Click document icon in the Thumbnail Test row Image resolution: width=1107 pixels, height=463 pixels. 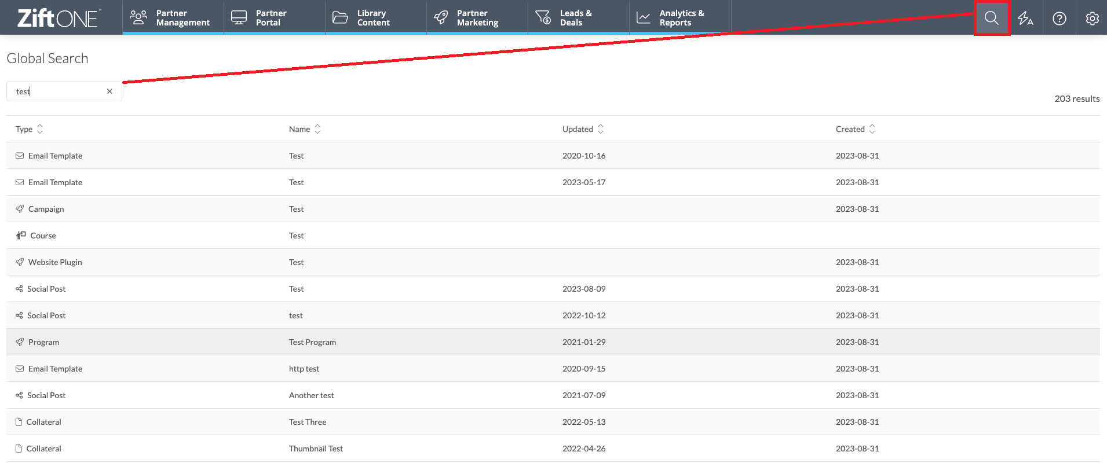tap(19, 449)
